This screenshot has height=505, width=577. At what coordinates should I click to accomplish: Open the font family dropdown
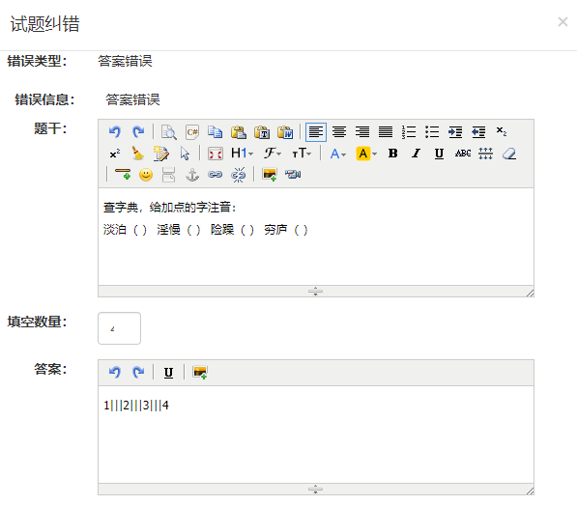(273, 153)
